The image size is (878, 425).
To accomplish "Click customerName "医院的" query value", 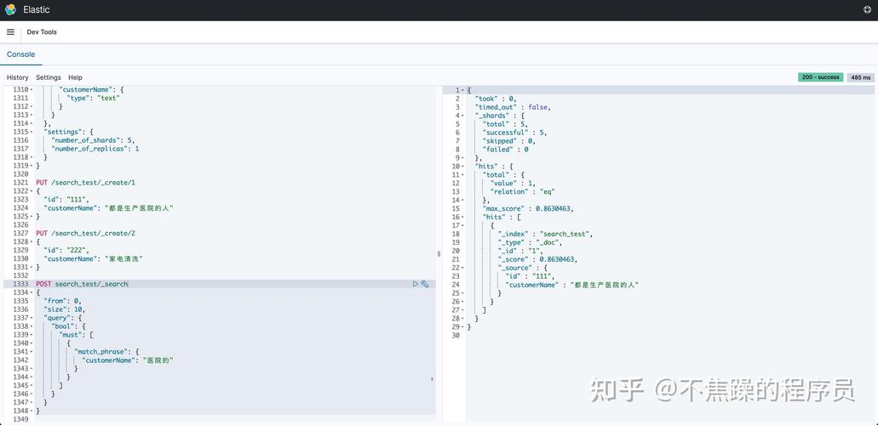I will click(x=158, y=360).
